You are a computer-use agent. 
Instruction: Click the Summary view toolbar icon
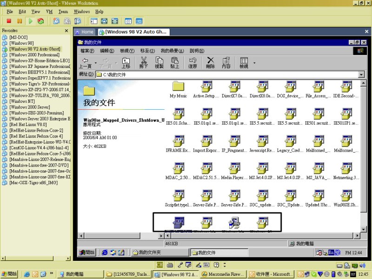128,21
